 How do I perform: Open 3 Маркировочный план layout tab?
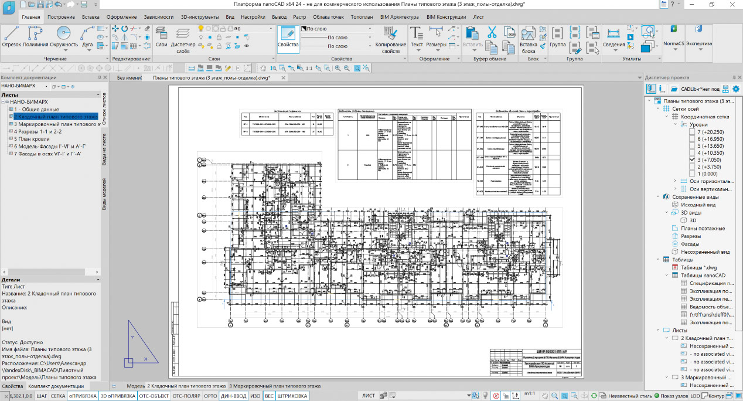(x=275, y=386)
